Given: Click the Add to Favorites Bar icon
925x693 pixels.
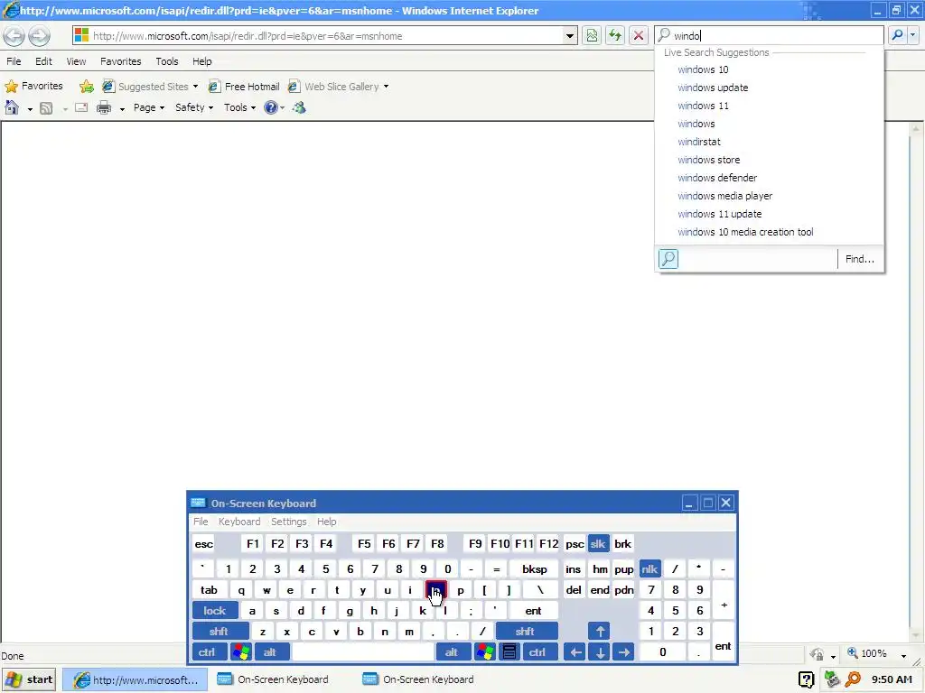Looking at the screenshot, I should 86,87.
